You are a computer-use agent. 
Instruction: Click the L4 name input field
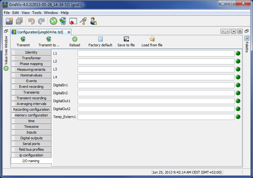pos(156,77)
